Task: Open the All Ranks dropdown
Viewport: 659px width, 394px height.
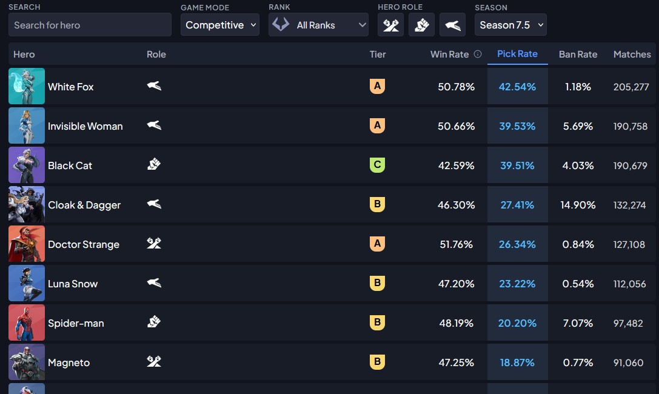Action: [318, 25]
